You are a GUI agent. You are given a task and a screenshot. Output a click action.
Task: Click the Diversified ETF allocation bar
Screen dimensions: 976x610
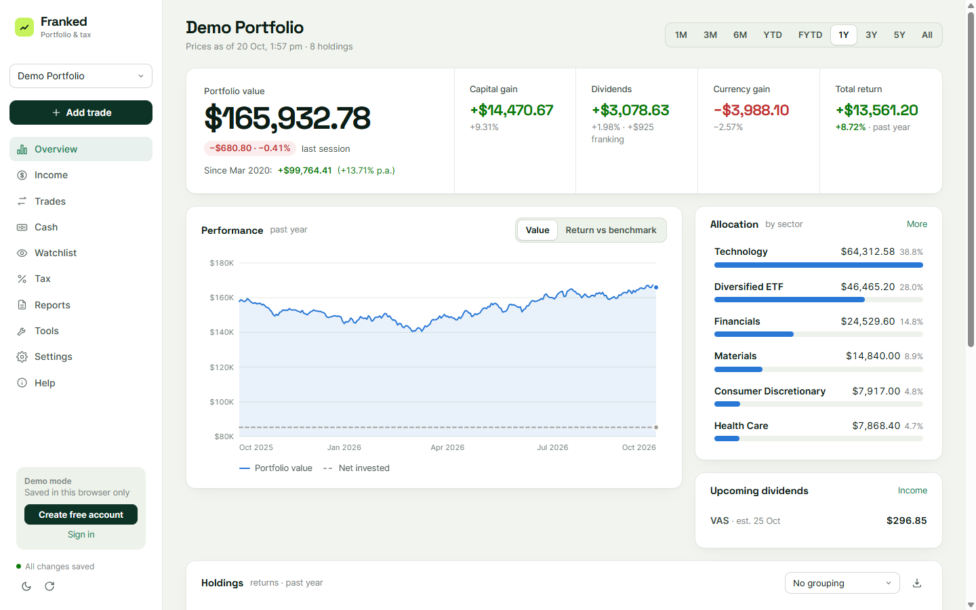tap(819, 300)
